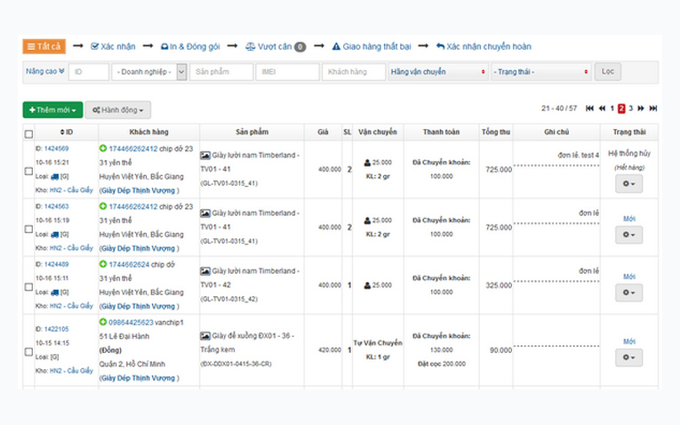Open product image icon for order 1424563
The image size is (680, 425).
[205, 213]
